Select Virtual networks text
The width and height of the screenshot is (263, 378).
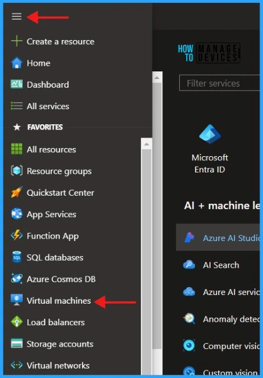58,365
